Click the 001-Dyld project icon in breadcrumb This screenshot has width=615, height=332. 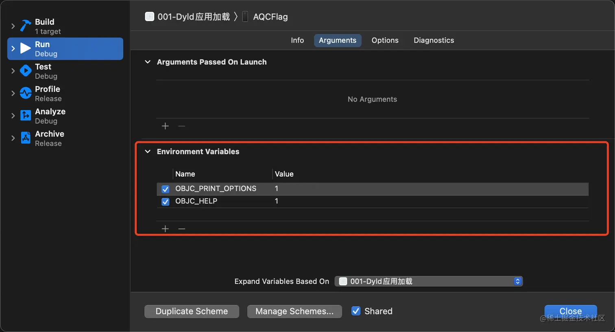coord(150,17)
